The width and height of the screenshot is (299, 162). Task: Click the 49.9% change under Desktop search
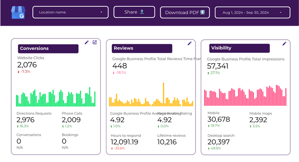click(x=215, y=148)
